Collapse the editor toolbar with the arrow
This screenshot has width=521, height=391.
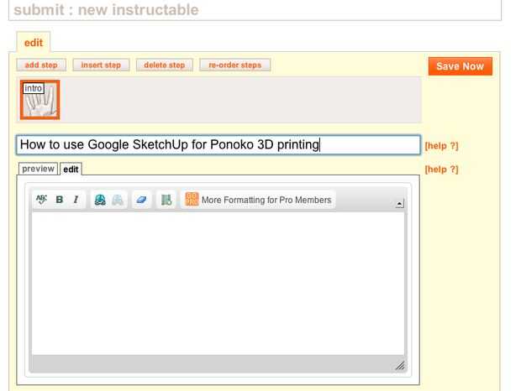click(x=399, y=203)
